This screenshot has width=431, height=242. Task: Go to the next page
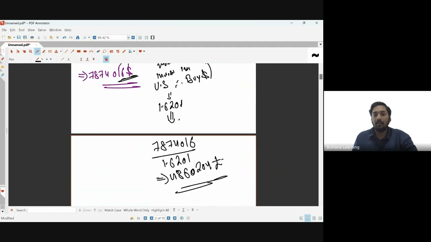coord(168,218)
